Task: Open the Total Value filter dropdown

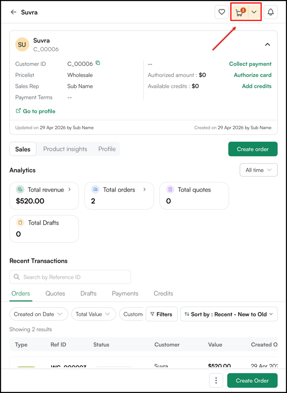Action: 94,314
